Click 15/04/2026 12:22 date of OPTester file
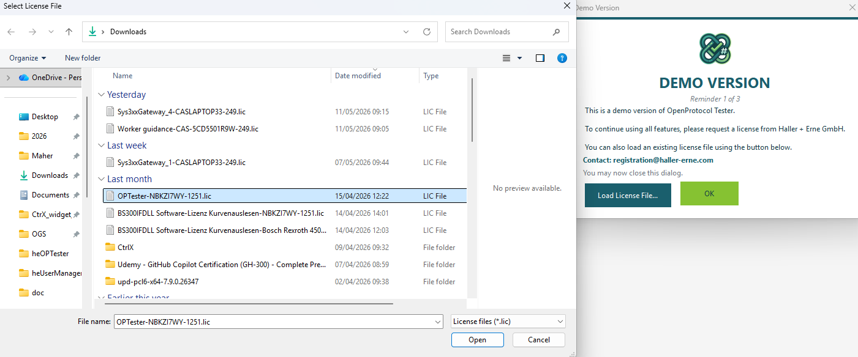This screenshot has height=357, width=858. pos(362,196)
